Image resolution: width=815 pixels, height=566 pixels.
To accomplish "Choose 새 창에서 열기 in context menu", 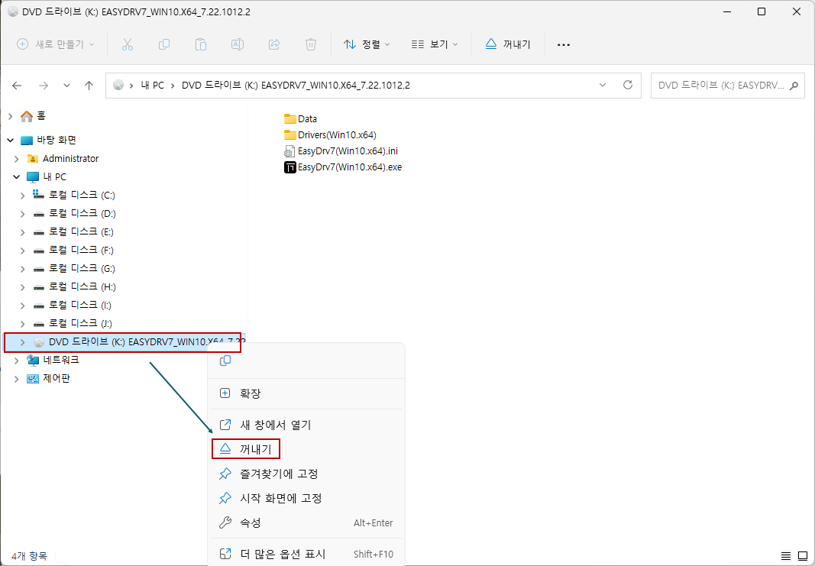I will coord(306,425).
